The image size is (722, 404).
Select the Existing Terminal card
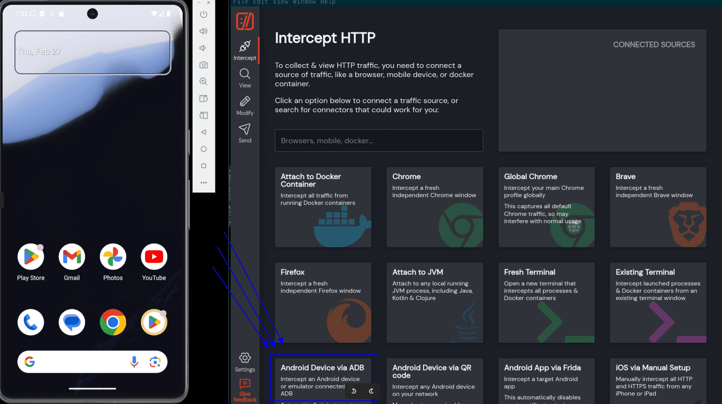coord(658,303)
